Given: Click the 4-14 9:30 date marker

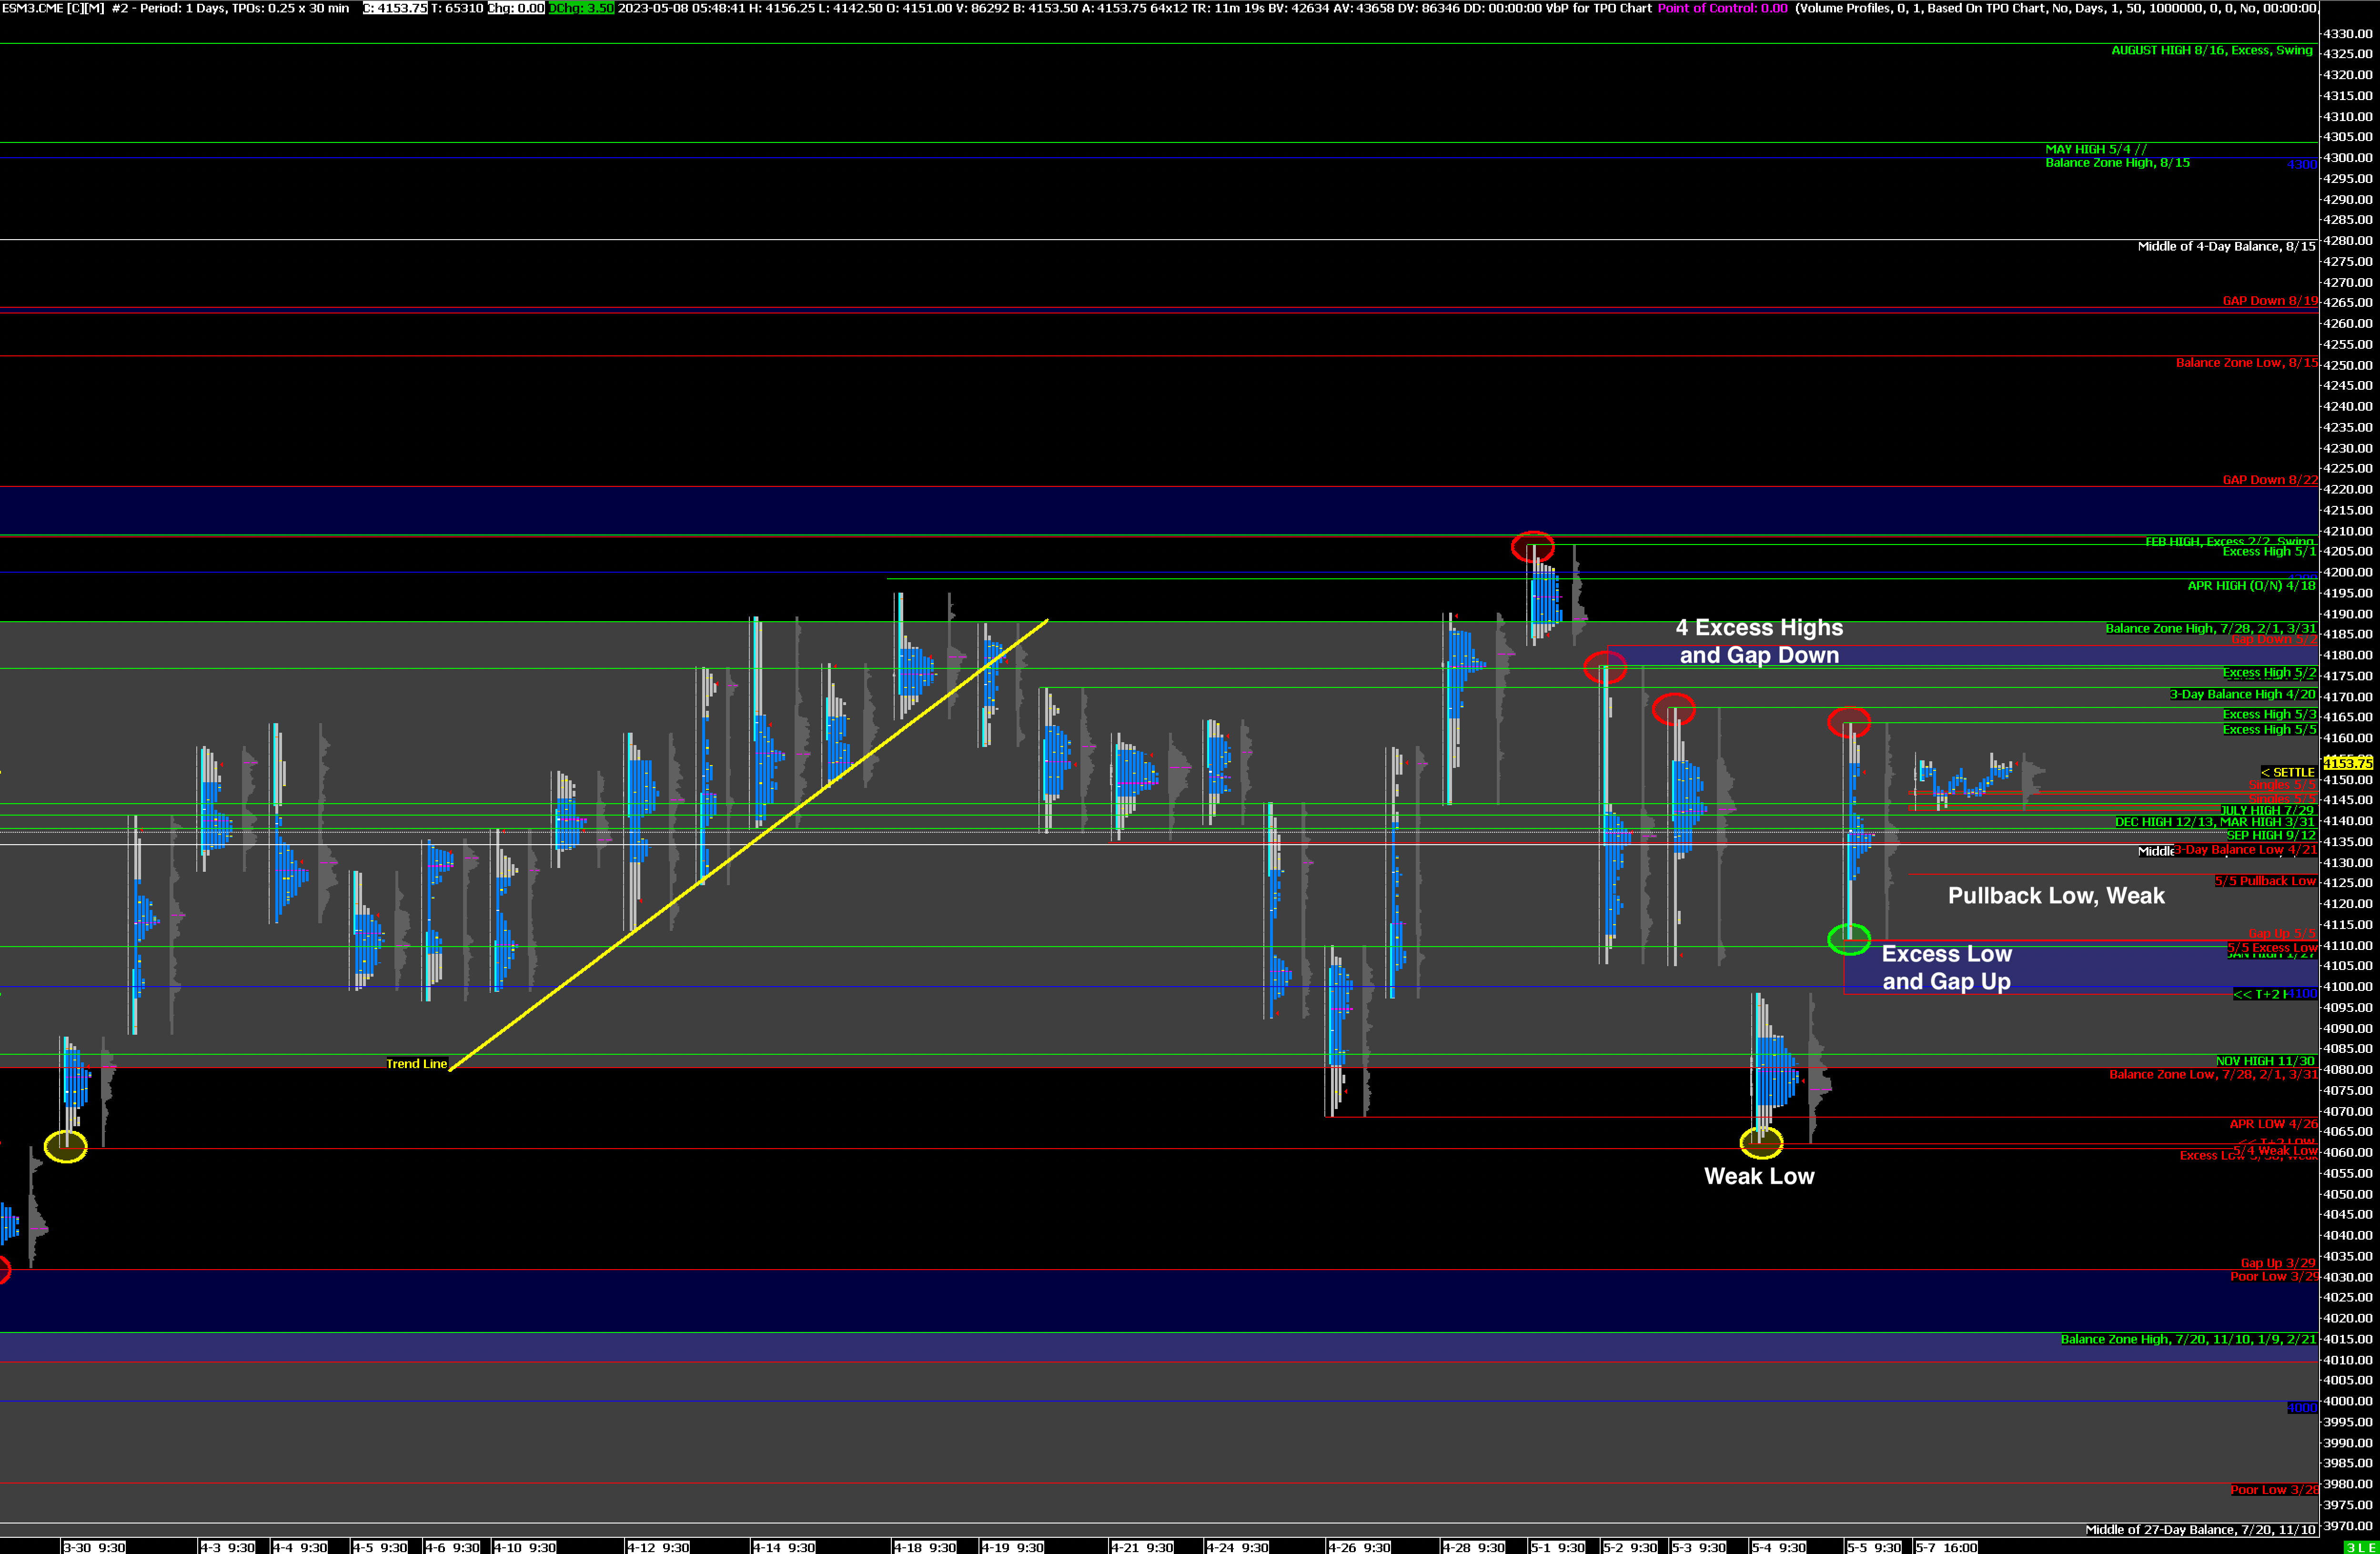Looking at the screenshot, I should click(x=784, y=1546).
